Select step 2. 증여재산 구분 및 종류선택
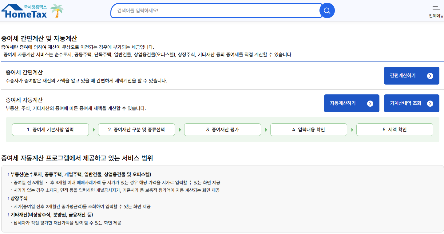 click(x=136, y=130)
